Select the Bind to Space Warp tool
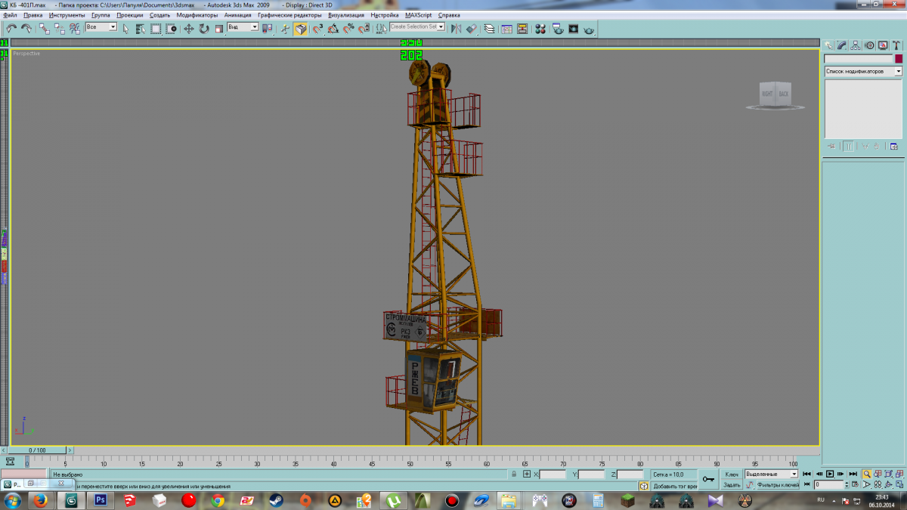This screenshot has width=907, height=510. pyautogui.click(x=74, y=29)
